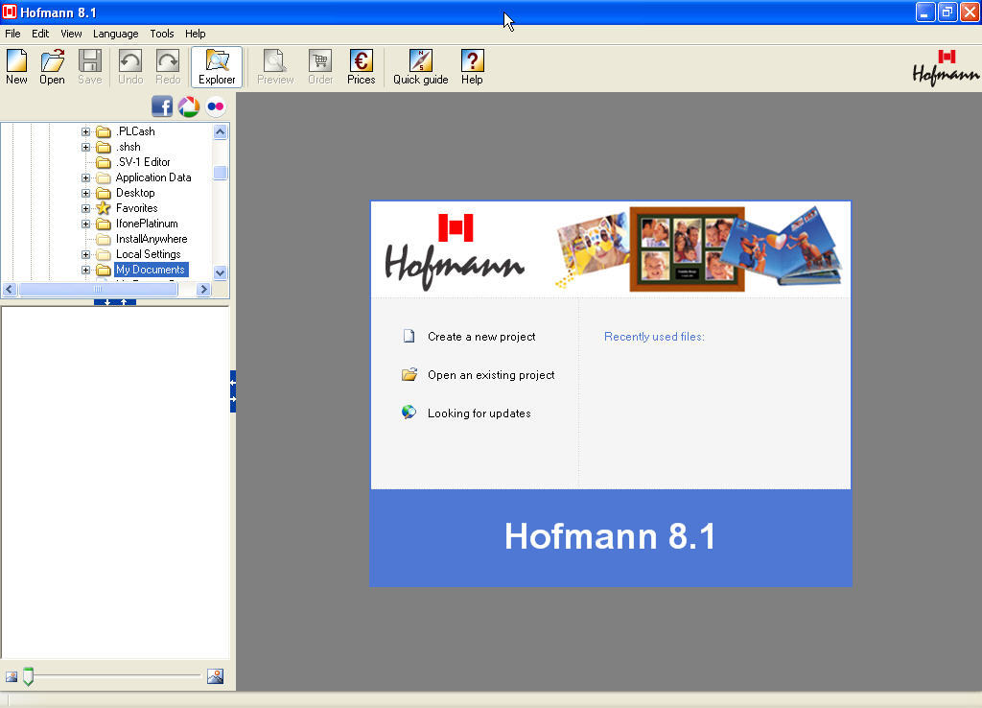Select the Explorer toolbar icon
Screen dimensions: 982x708
216,65
